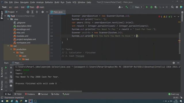Open the account user icon dropdown
Viewport: 184px width, 103px height.
click(x=120, y=7)
